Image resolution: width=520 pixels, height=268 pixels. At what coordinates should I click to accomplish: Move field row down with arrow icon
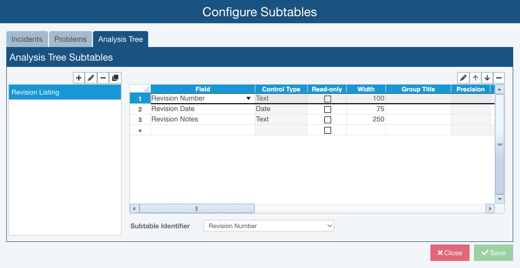[x=487, y=78]
